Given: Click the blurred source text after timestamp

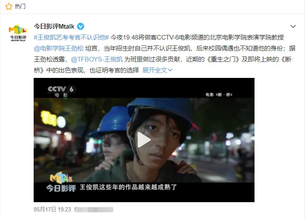Looking at the screenshot, I should coord(94,209).
